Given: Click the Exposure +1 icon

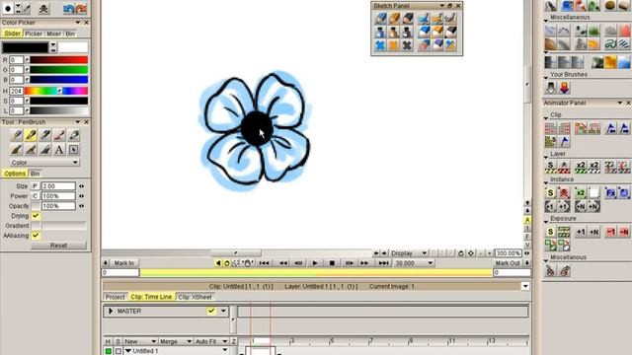Looking at the screenshot, I should click(x=581, y=232).
